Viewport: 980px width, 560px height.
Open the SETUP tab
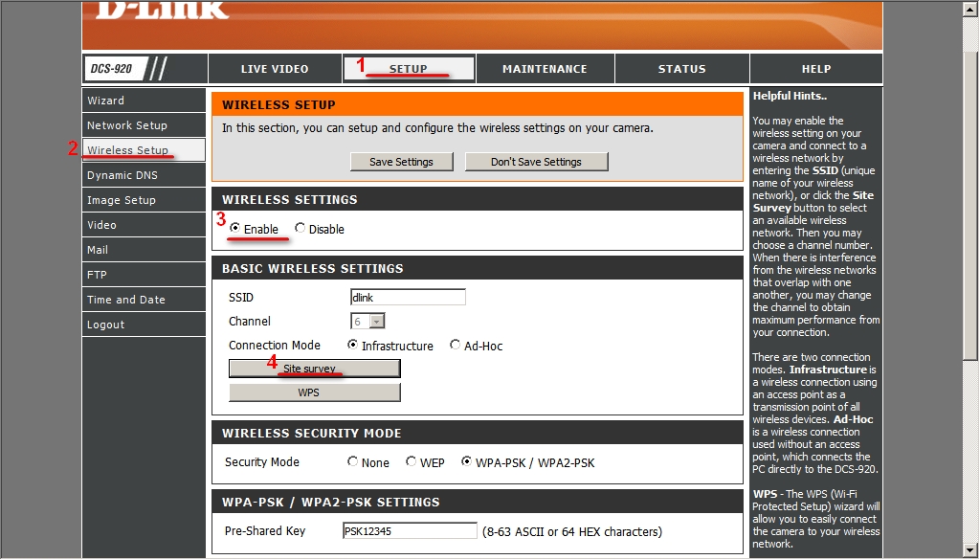pyautogui.click(x=409, y=69)
